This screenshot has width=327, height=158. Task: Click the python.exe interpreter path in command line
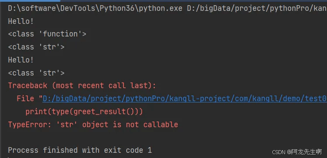pos(95,8)
